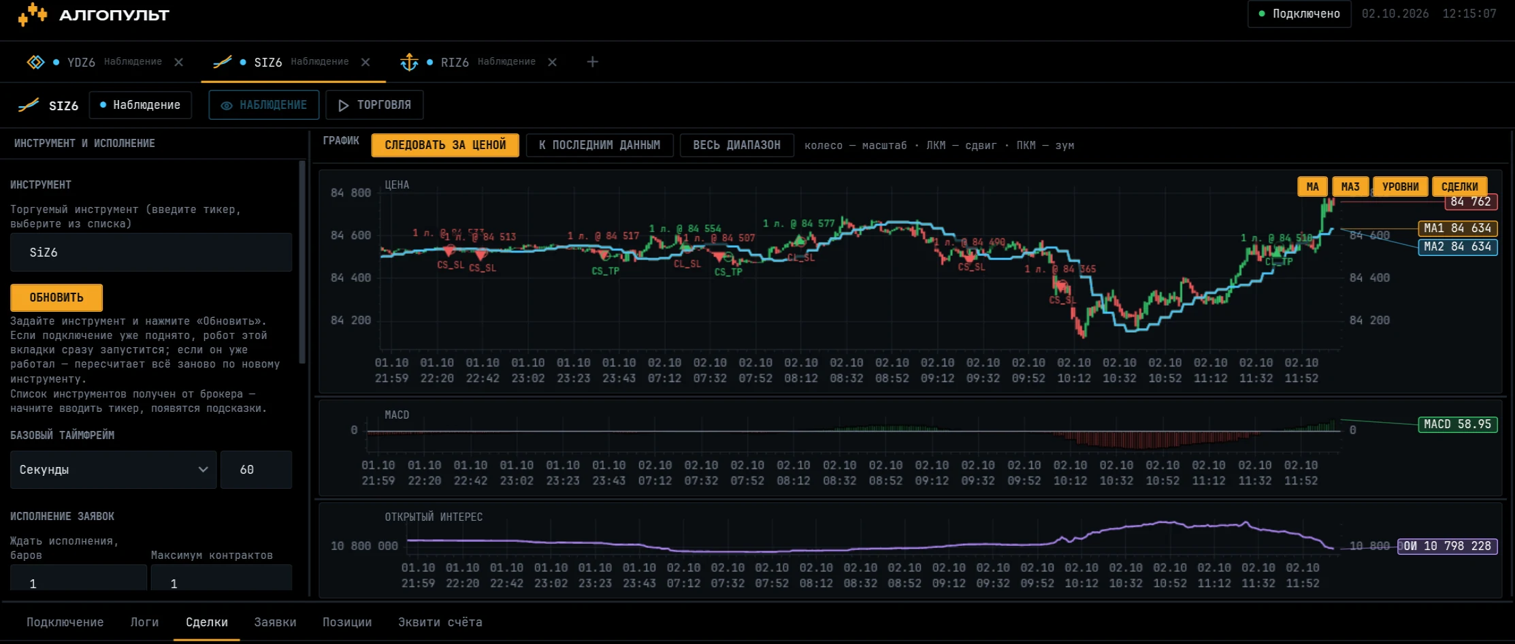The width and height of the screenshot is (1515, 644).
Task: Click the timeframe value field 60
Action: point(257,470)
